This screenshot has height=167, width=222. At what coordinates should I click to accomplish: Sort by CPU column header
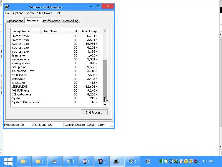pos(75,31)
